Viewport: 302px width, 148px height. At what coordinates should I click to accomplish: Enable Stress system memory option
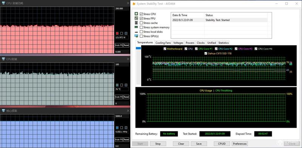click(x=141, y=27)
